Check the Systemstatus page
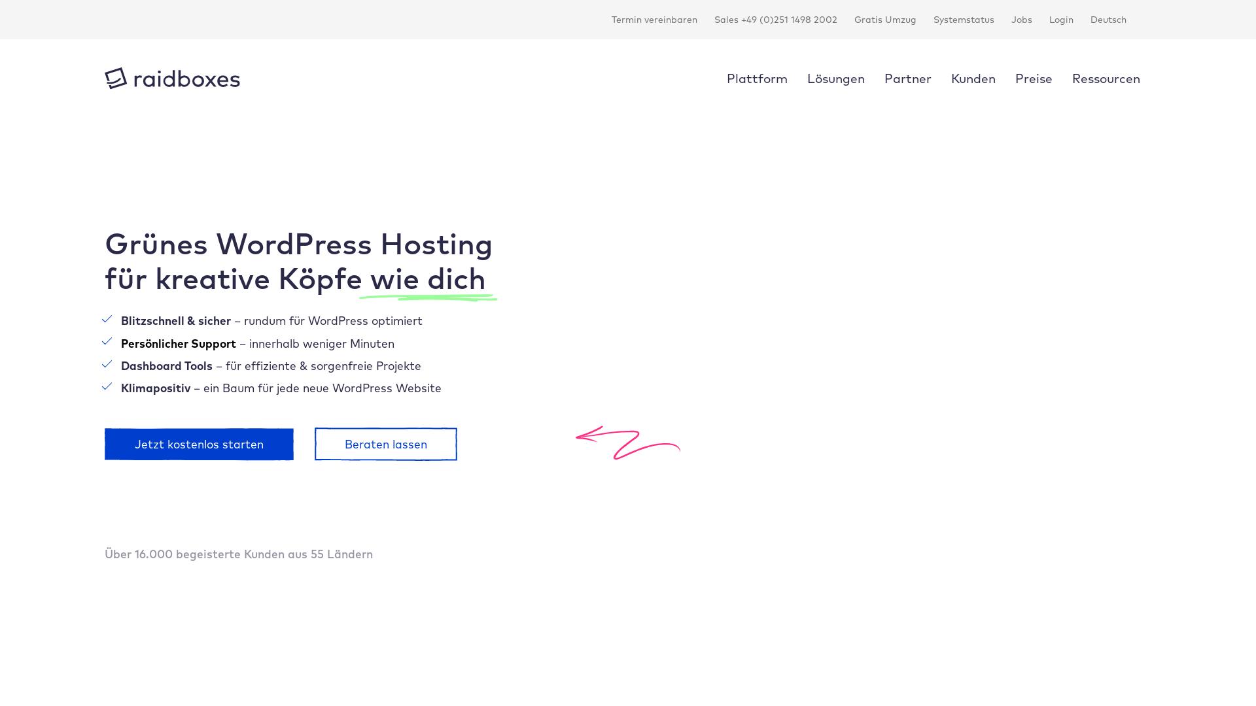Viewport: 1256px width, 706px height. 964,20
